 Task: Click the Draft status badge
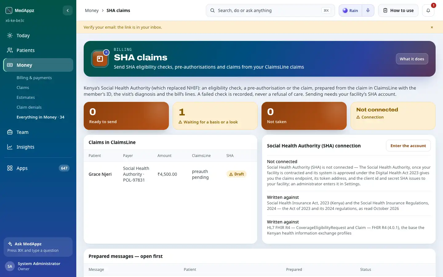click(237, 174)
